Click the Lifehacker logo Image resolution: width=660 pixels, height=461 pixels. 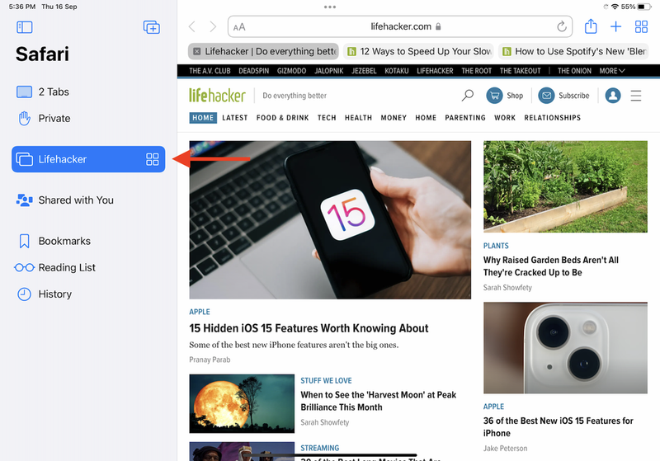217,96
